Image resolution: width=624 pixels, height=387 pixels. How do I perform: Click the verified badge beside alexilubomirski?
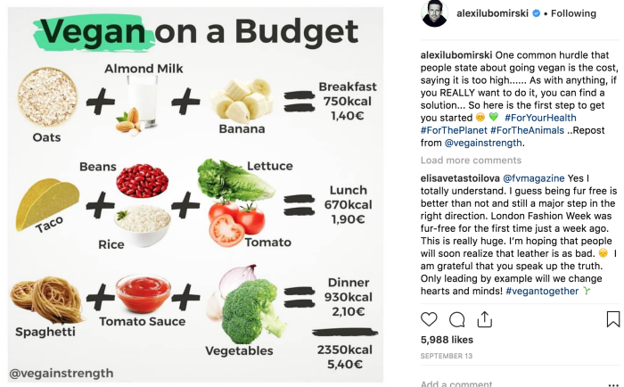tap(538, 15)
